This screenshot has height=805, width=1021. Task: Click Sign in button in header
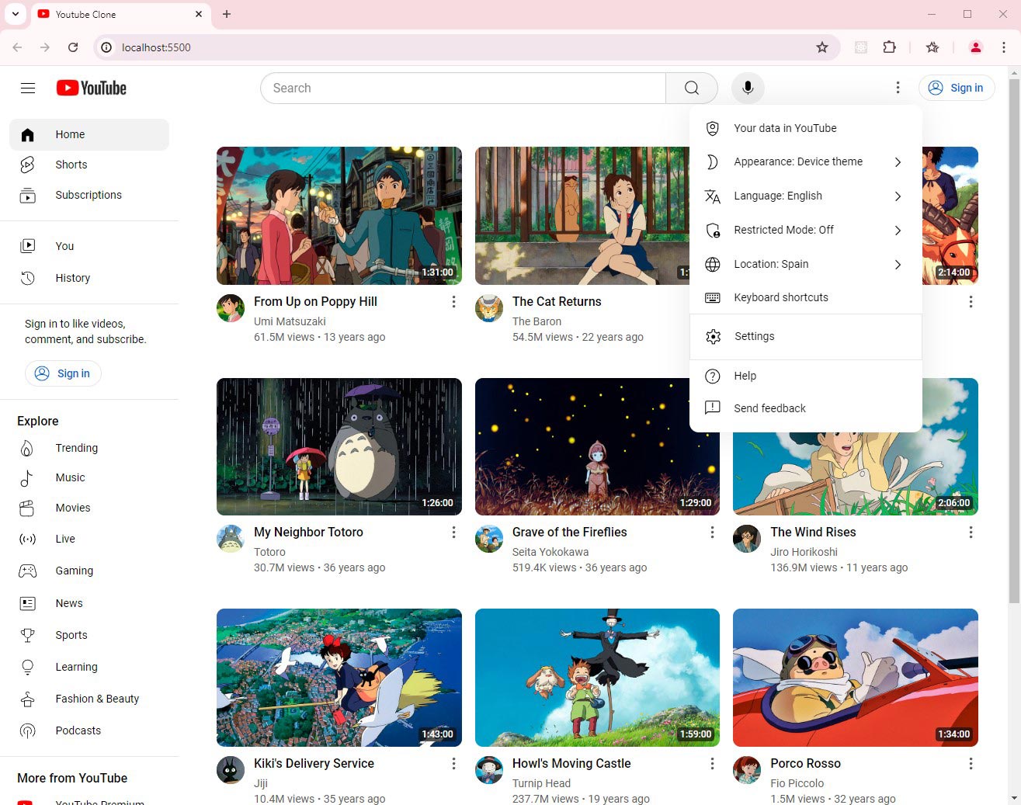click(x=957, y=88)
